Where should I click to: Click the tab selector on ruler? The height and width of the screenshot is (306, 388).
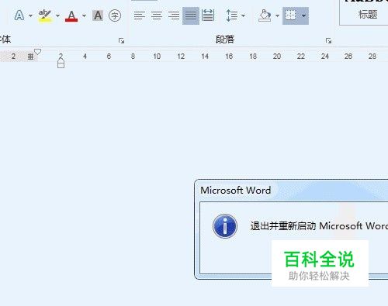point(30,57)
